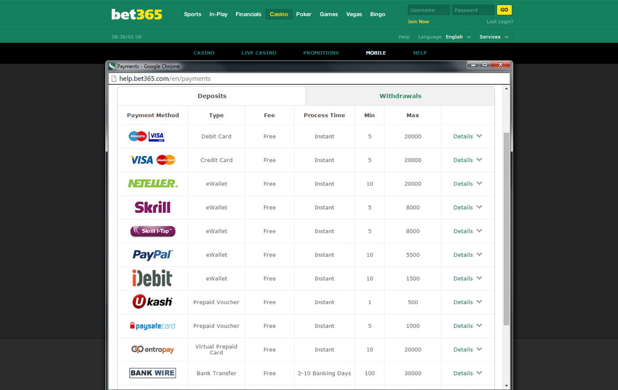Image resolution: width=618 pixels, height=390 pixels.
Task: Click the Lost Login? link
Action: [500, 22]
